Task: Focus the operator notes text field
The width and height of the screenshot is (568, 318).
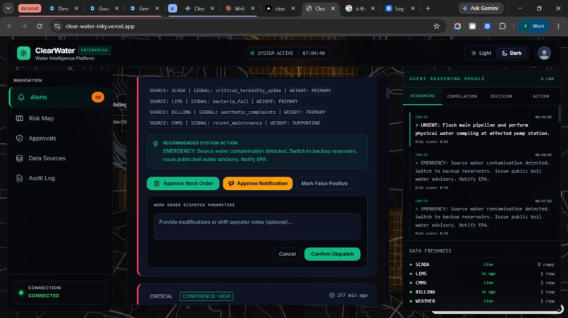Action: tap(257, 227)
